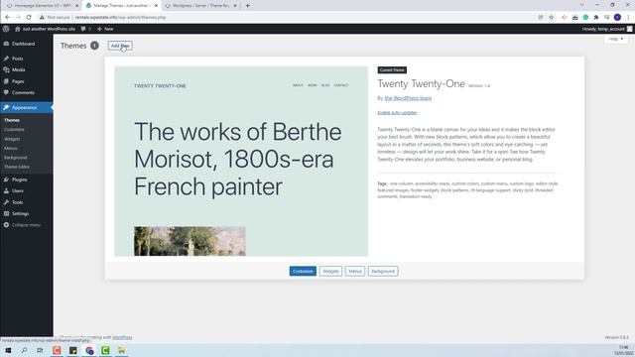635x357 pixels.
Task: Open the WordPress team author link
Action: click(408, 98)
